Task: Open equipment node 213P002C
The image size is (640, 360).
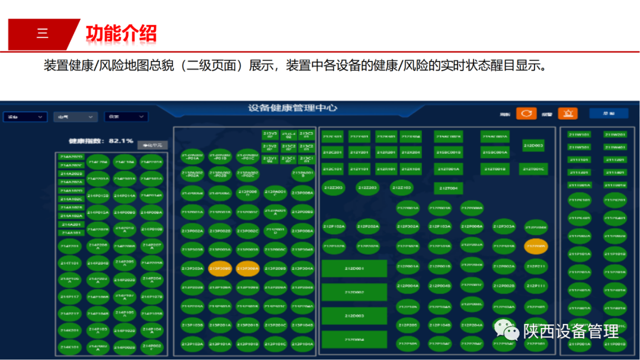Action: [247, 231]
